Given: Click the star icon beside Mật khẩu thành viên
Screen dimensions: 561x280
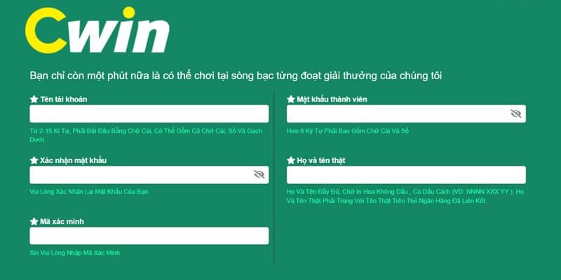Looking at the screenshot, I should 291,99.
